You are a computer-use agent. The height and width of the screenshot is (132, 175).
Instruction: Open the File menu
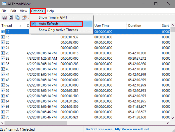tap(4, 11)
